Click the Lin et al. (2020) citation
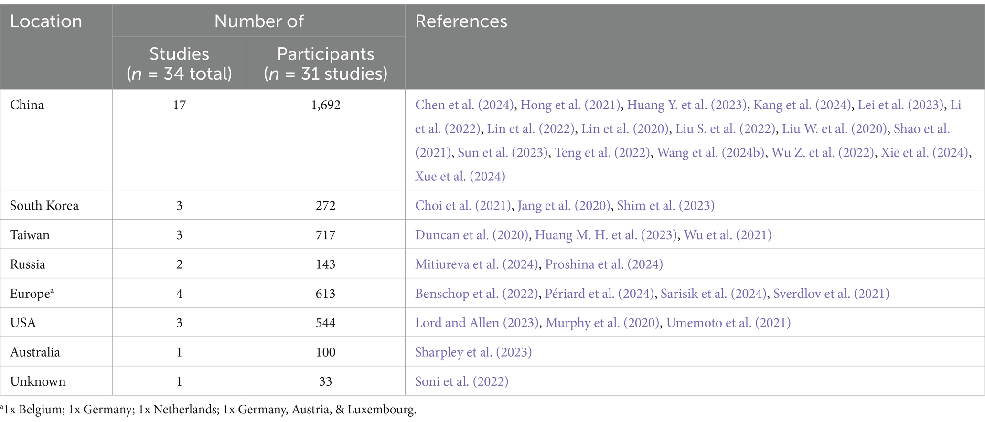 (624, 129)
